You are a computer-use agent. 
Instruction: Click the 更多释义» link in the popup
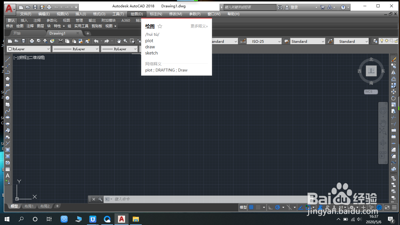[x=199, y=26]
